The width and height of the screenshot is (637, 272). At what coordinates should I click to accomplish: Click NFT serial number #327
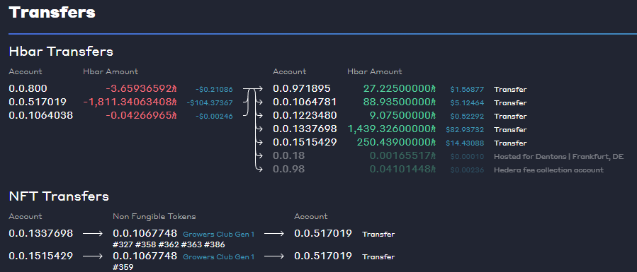point(123,244)
